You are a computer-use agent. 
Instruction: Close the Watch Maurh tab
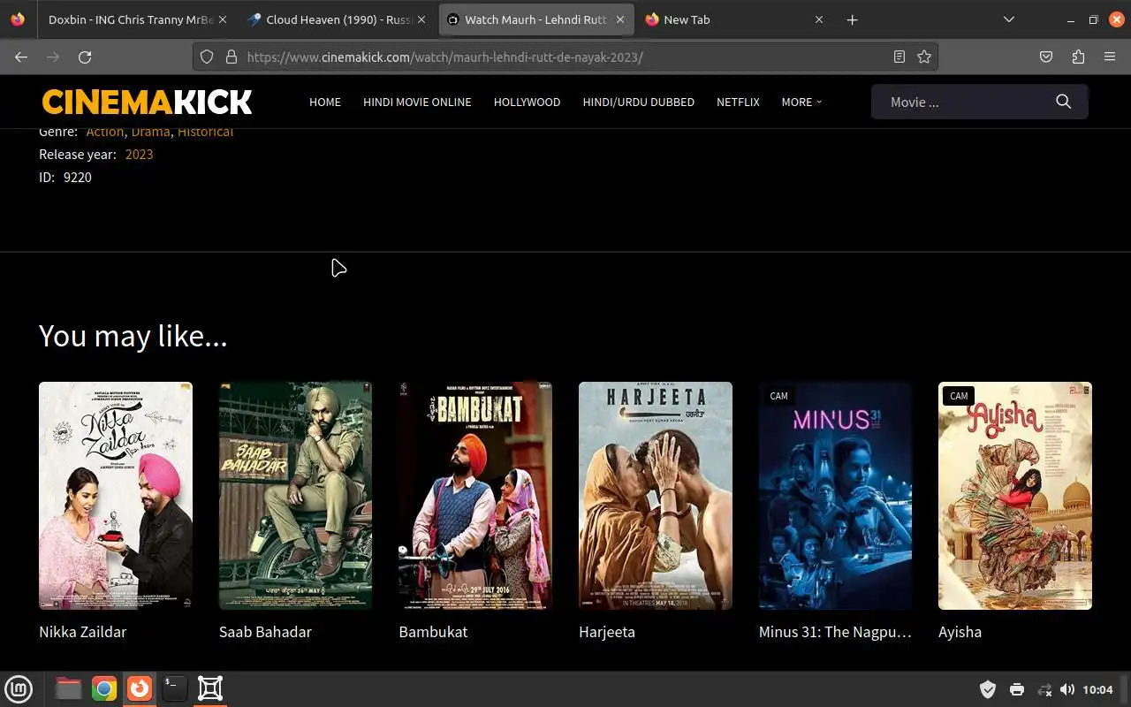[x=621, y=19]
